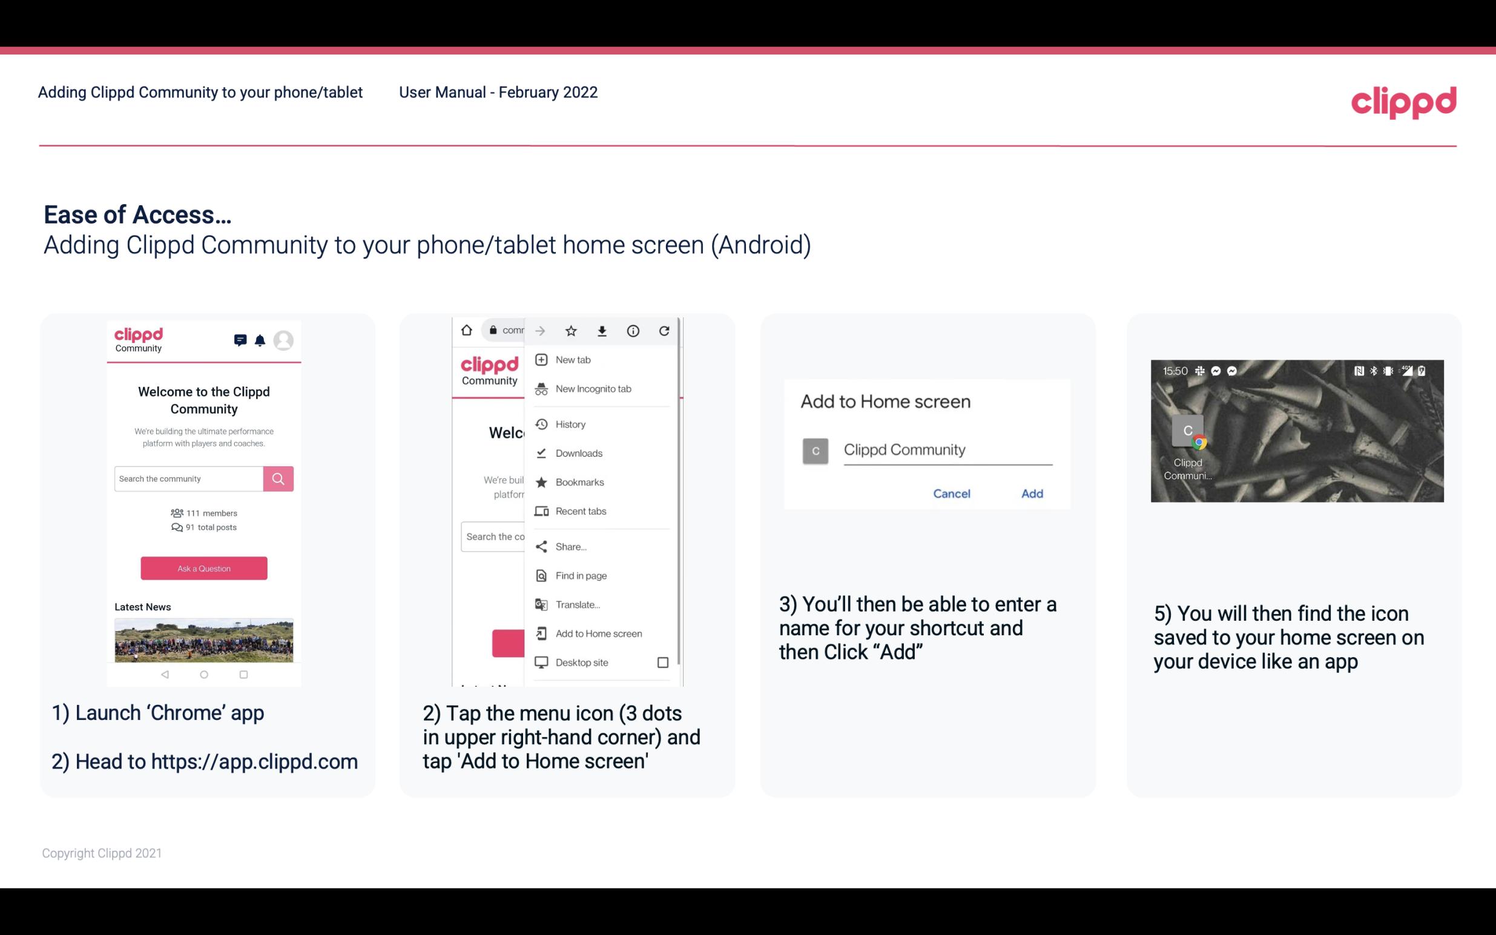The image size is (1496, 935).
Task: Click the Add button to confirm shortcut
Action: pyautogui.click(x=1030, y=494)
